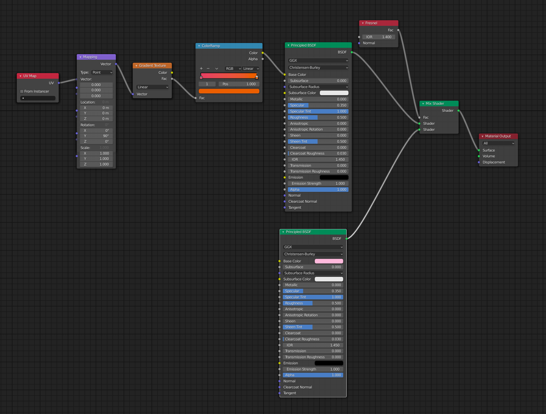The image size is (546, 414).
Task: Click the orange color swatch below the ColorRamp
Action: pyautogui.click(x=229, y=91)
